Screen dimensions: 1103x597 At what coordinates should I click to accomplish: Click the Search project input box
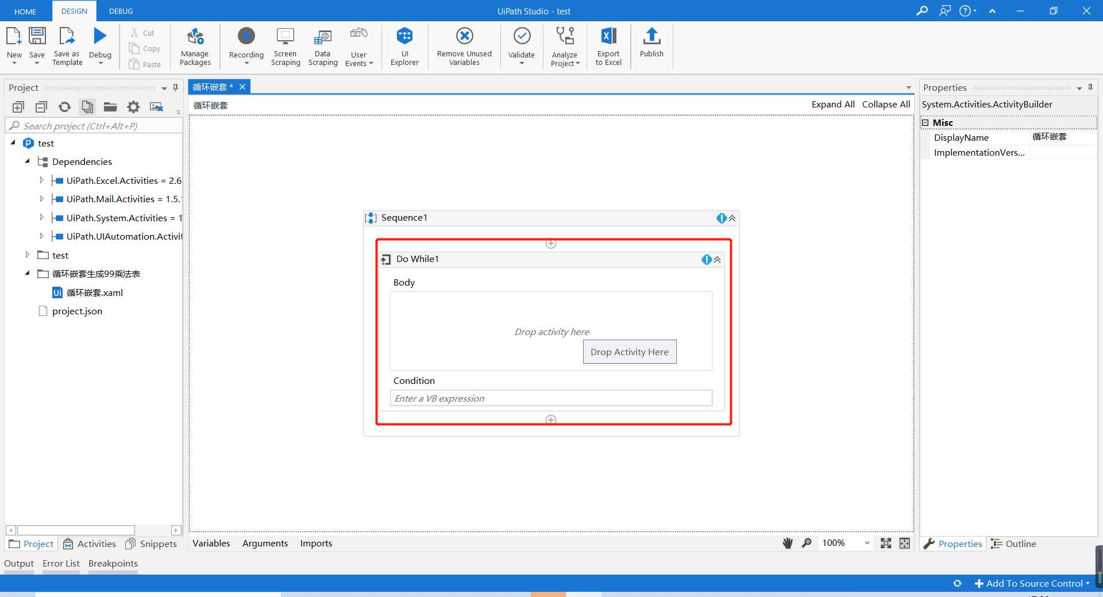pyautogui.click(x=94, y=126)
